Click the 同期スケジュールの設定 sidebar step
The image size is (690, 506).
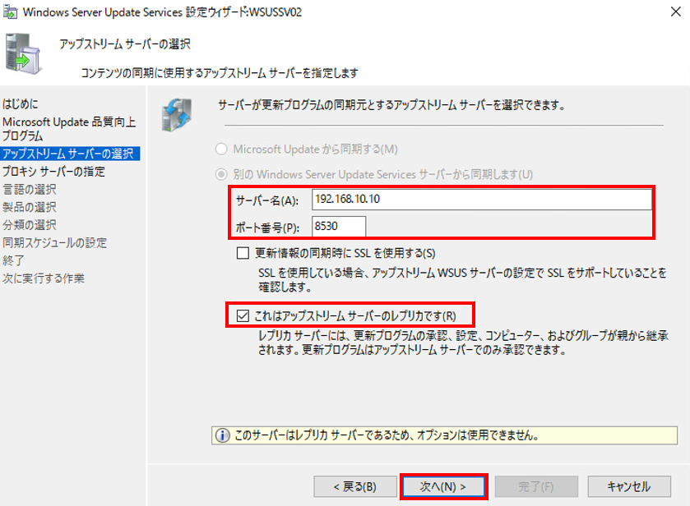(x=54, y=242)
